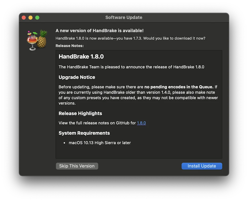Image resolution: width=248 pixels, height=201 pixels.
Task: Click the Release Highlights heading
Action: [x=80, y=113]
